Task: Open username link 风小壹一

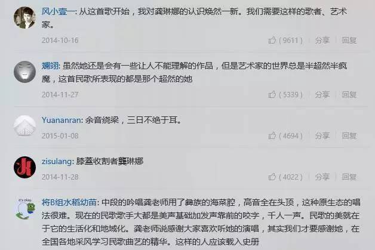Action: pos(58,11)
